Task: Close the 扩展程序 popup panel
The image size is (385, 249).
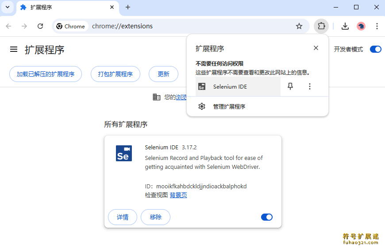Action: (x=316, y=48)
